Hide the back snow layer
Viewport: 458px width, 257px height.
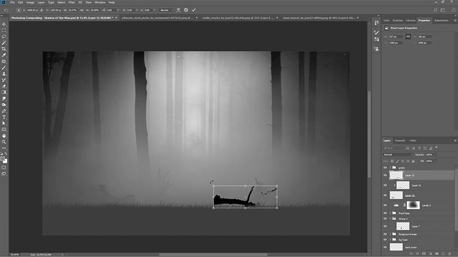(x=385, y=247)
